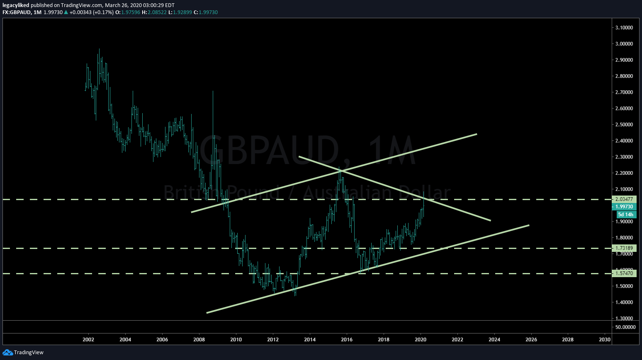Click the TradingView wordmark text
The height and width of the screenshot is (360, 642).
point(29,353)
